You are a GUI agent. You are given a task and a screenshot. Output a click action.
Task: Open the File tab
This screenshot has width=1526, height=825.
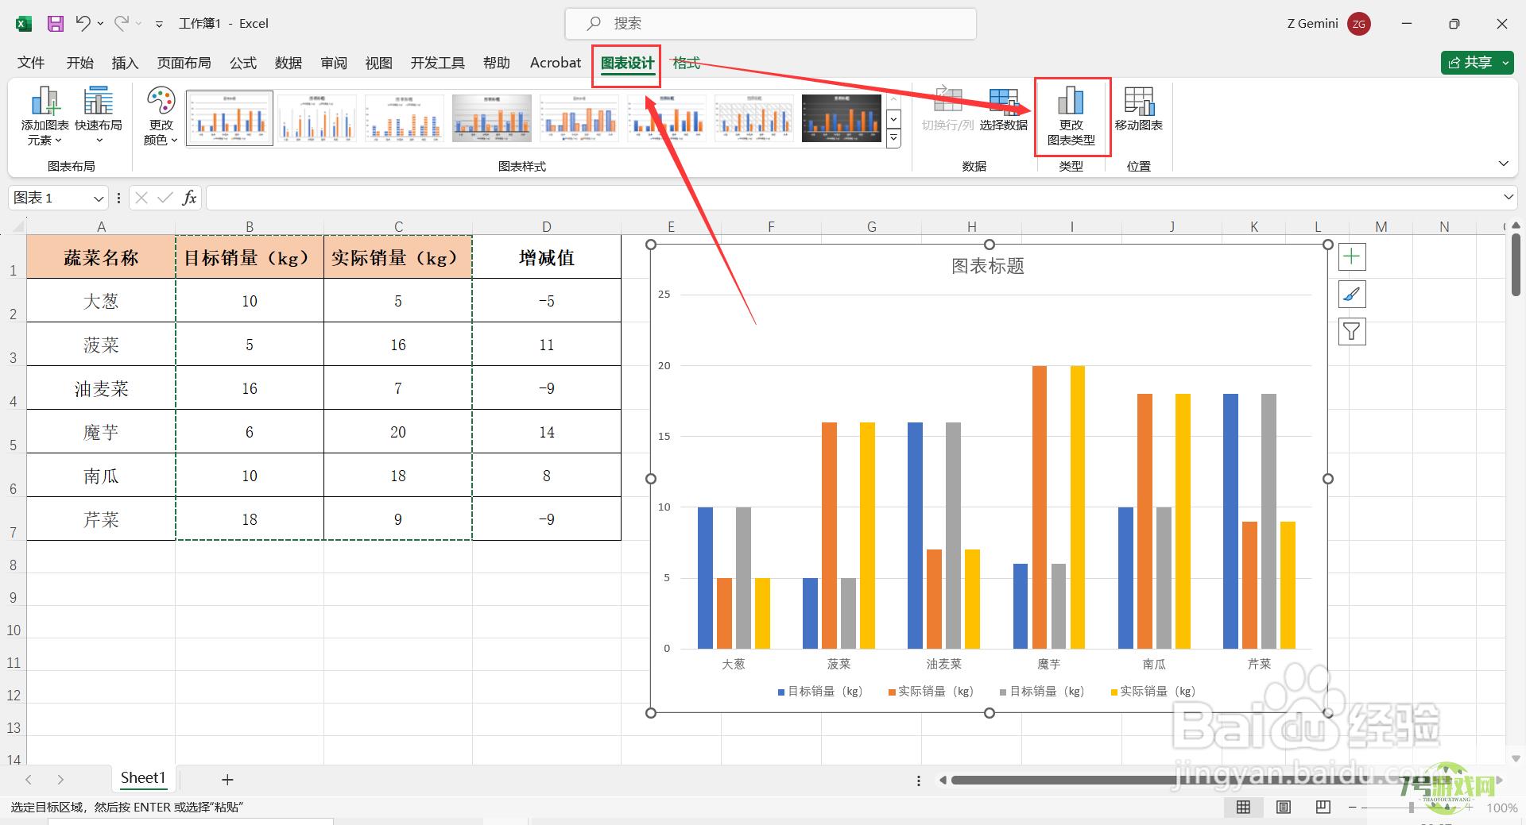tap(31, 63)
